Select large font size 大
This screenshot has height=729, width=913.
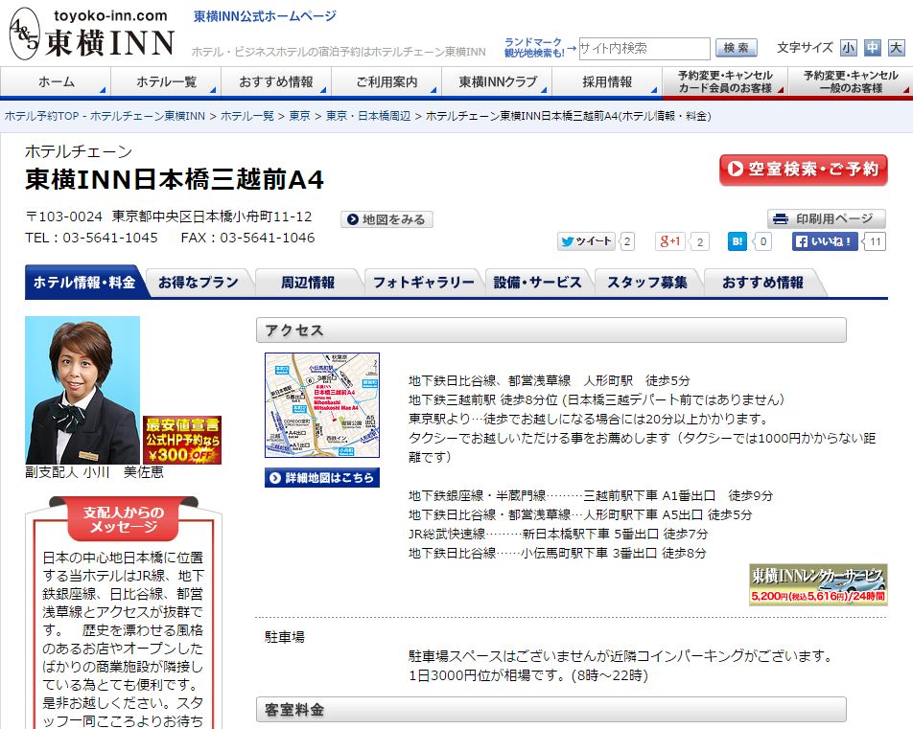point(896,47)
